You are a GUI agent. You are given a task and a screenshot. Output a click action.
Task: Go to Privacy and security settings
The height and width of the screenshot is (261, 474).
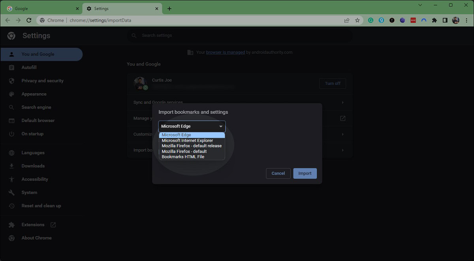click(x=41, y=81)
